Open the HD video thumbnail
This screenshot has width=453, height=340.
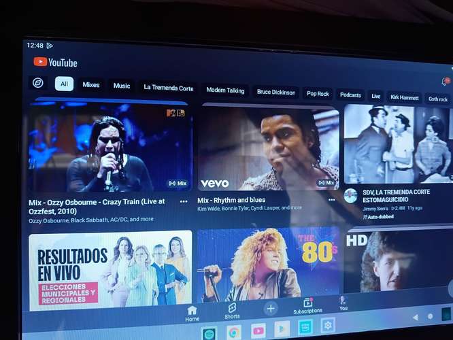[398, 261]
